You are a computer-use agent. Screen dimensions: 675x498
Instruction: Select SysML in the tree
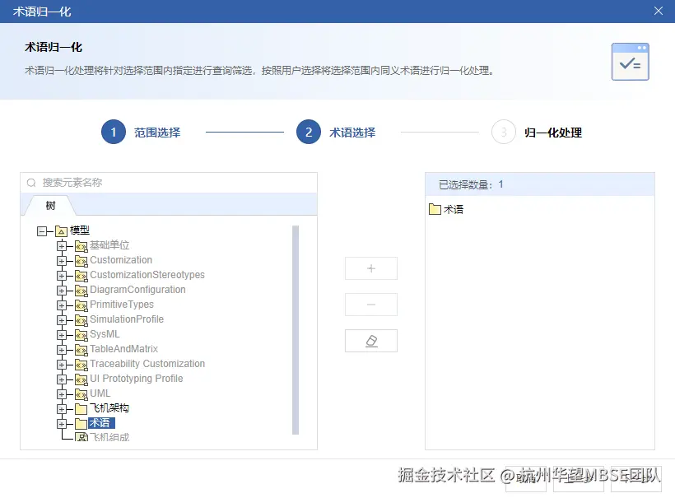click(x=105, y=334)
